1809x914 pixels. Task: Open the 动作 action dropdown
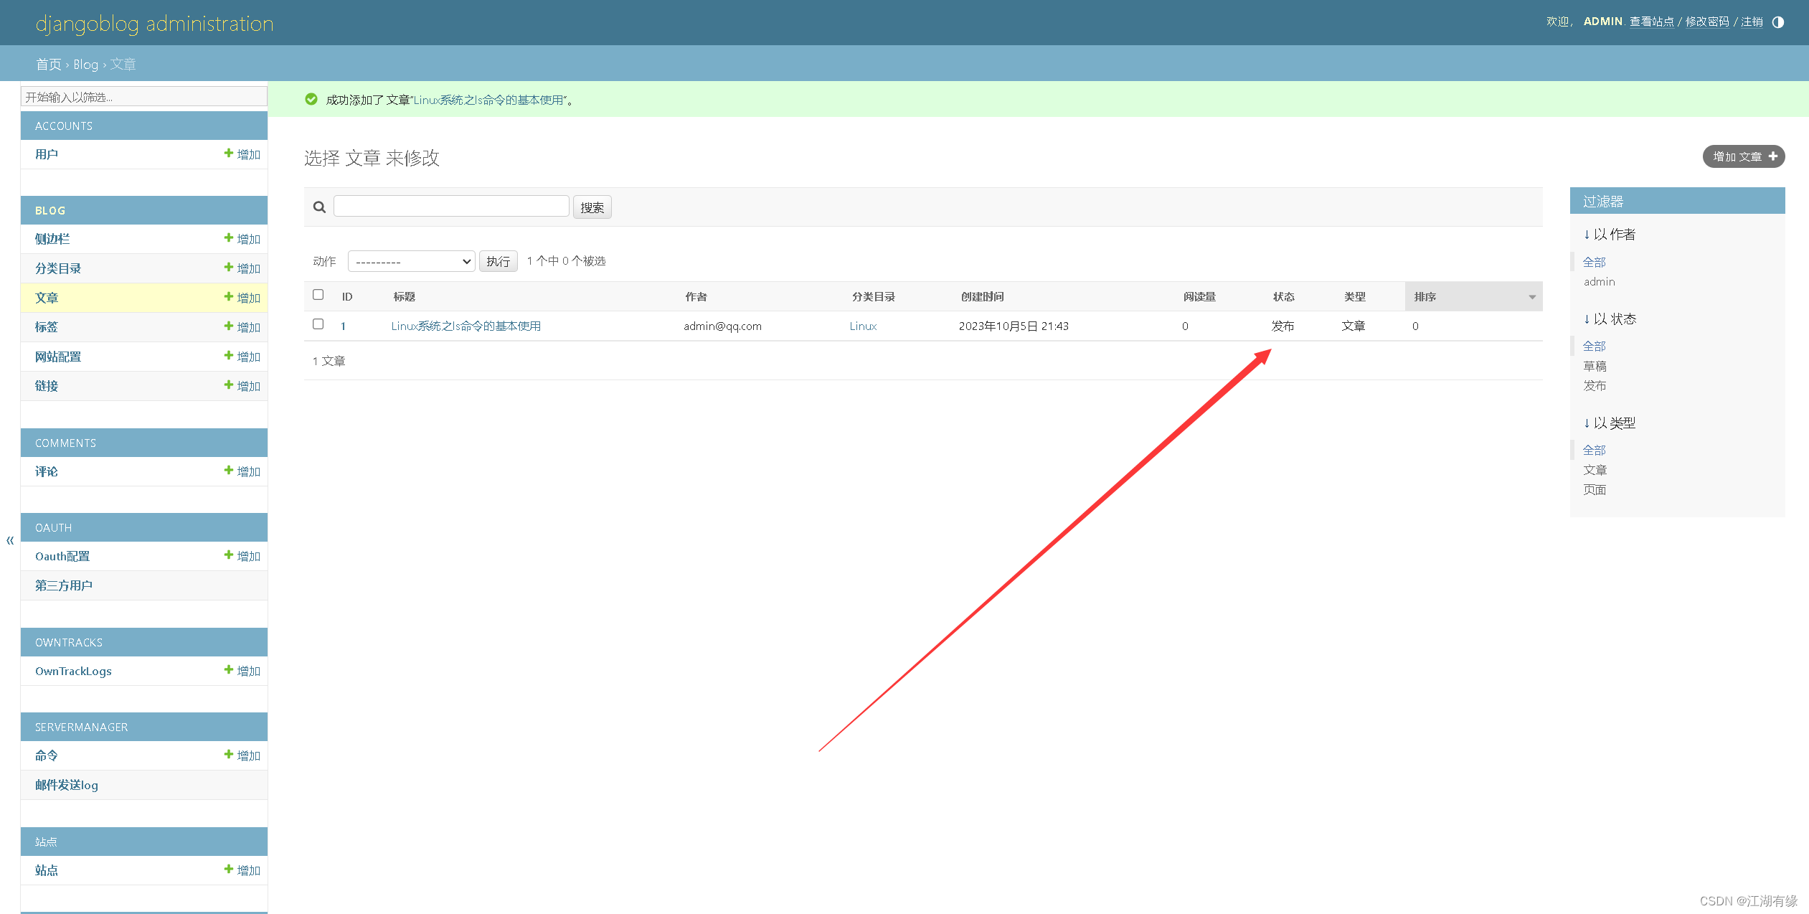pyautogui.click(x=411, y=261)
